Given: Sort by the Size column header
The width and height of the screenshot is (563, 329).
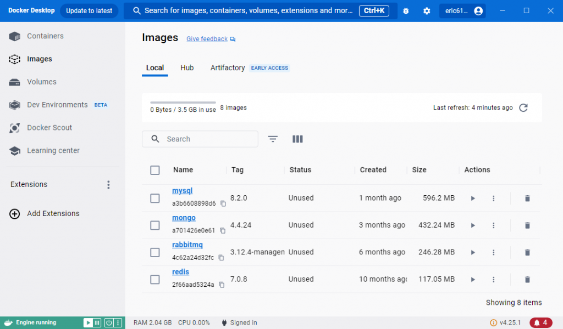Looking at the screenshot, I should (419, 169).
